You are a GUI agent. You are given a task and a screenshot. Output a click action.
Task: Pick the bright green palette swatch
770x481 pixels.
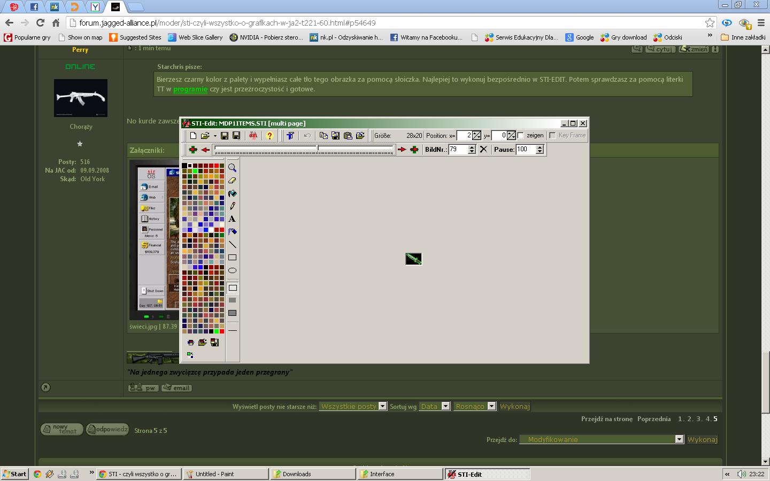(x=195, y=171)
